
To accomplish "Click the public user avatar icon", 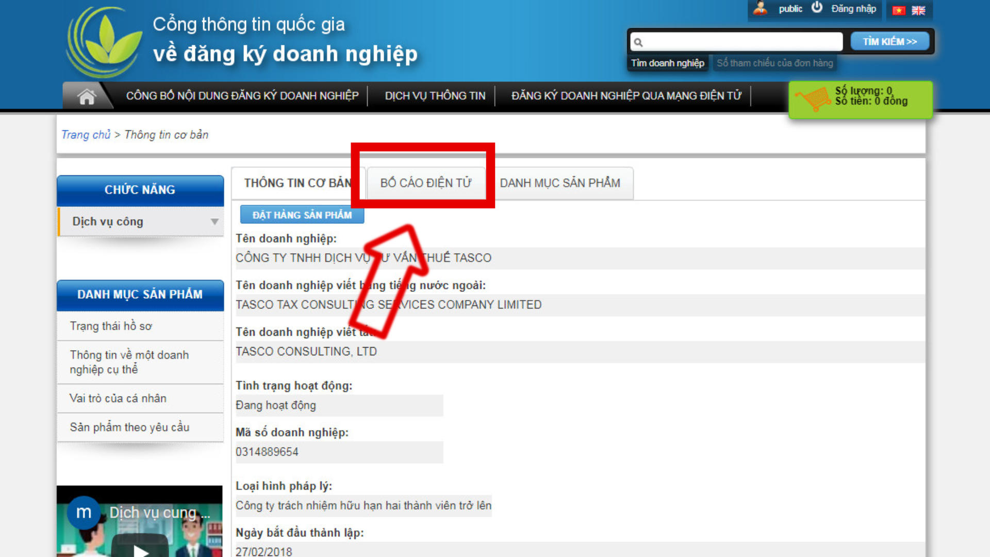I will (x=760, y=8).
